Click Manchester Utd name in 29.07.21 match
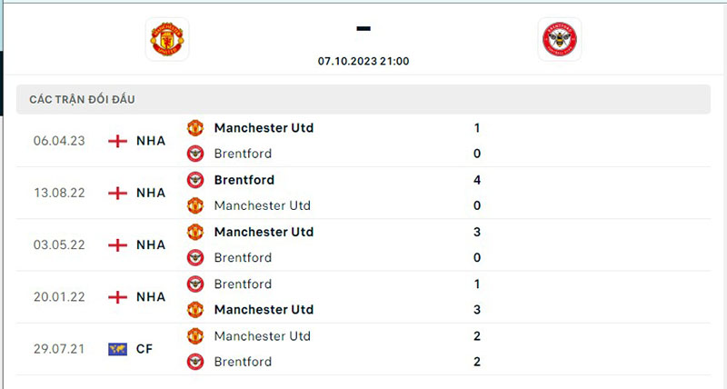727x389 pixels. tap(263, 335)
